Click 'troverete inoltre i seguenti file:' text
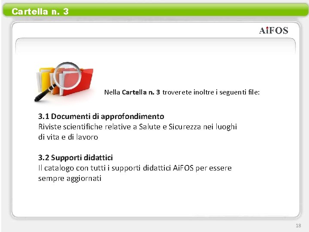The width and height of the screenshot is (309, 232). (211, 92)
